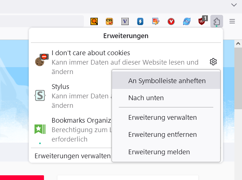Image resolution: width=242 pixels, height=180 pixels.
Task: Toggle the Extensions puzzle piece button
Action: (x=217, y=21)
